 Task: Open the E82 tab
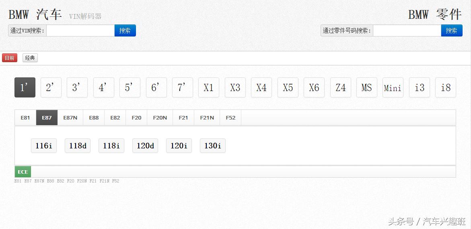pos(115,118)
